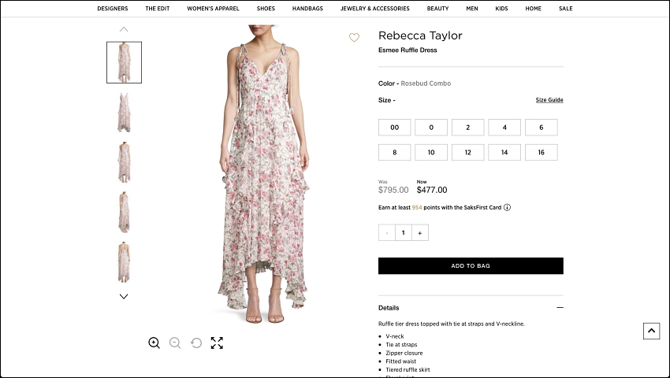The image size is (670, 378).
Task: Open the Kids menu
Action: (x=501, y=9)
